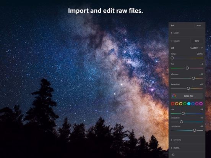Select the yellow color mix circle
Image resolution: width=211 pixels, height=158 pixels.
coord(181,103)
